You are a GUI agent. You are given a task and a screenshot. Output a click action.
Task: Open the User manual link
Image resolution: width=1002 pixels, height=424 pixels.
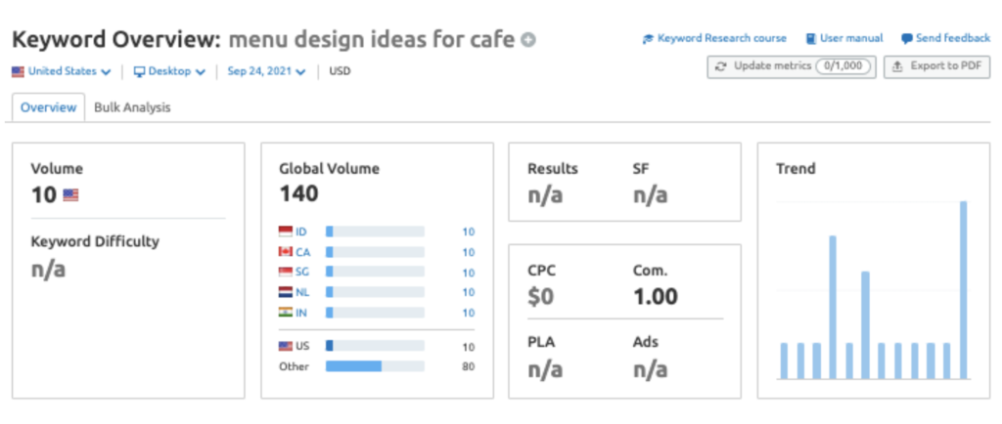843,39
